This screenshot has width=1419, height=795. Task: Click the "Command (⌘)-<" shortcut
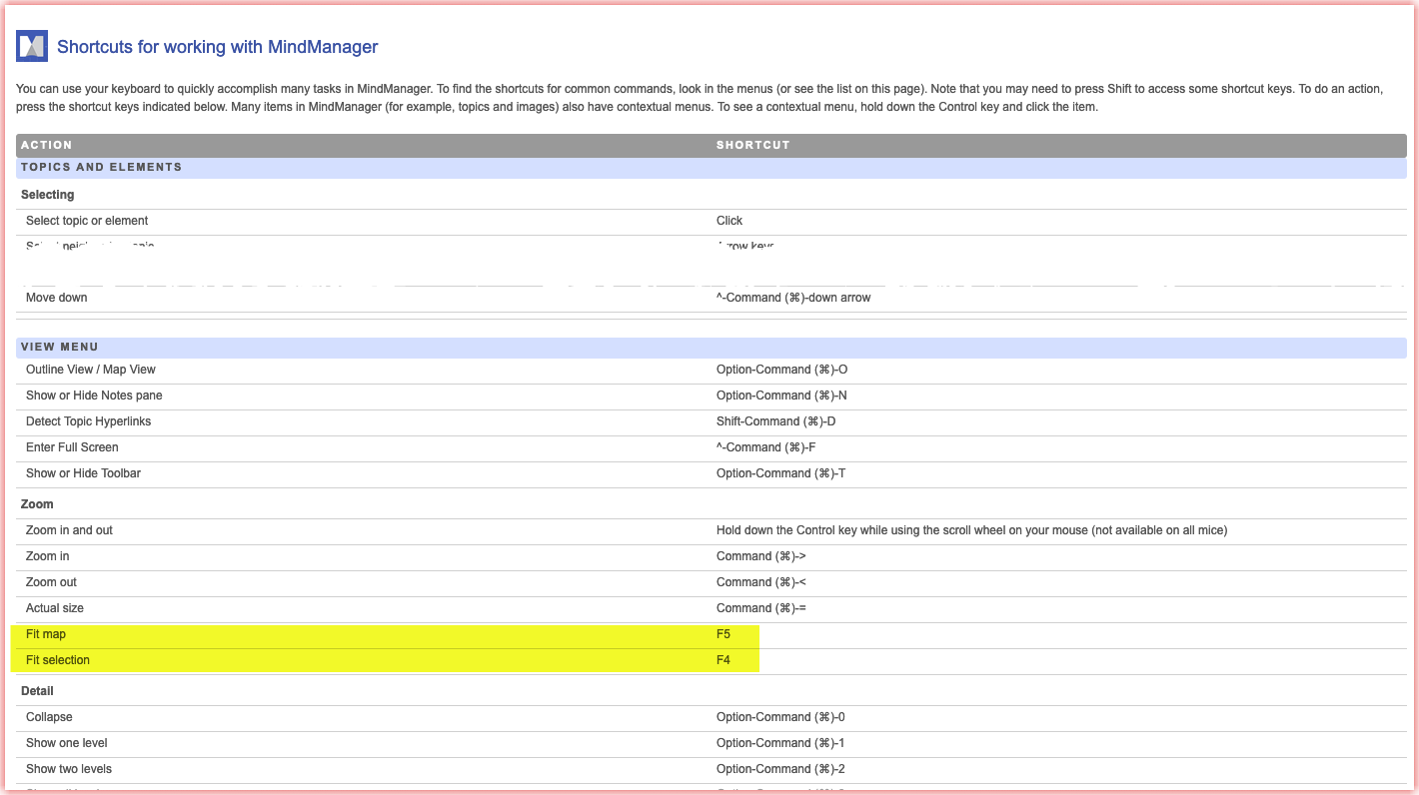tap(761, 582)
